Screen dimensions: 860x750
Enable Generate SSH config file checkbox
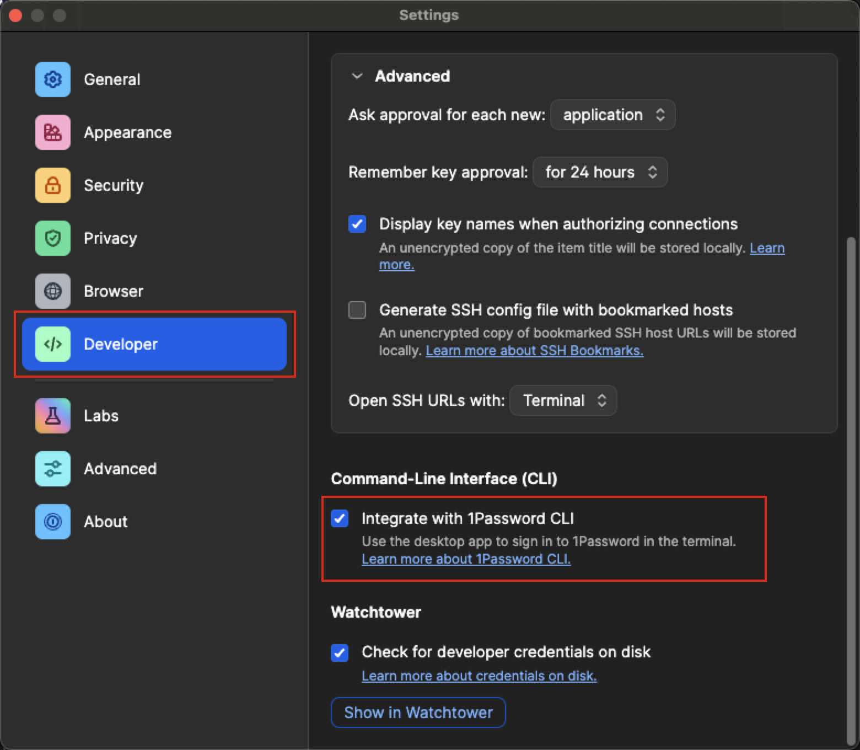[357, 310]
